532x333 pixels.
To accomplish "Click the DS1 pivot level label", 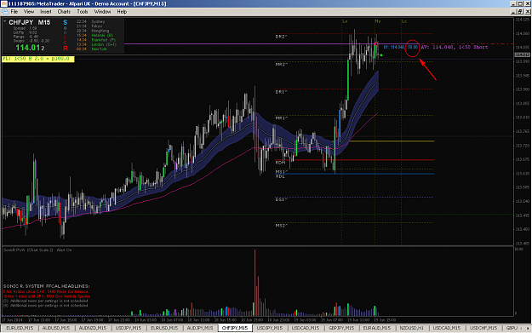I will click(281, 199).
